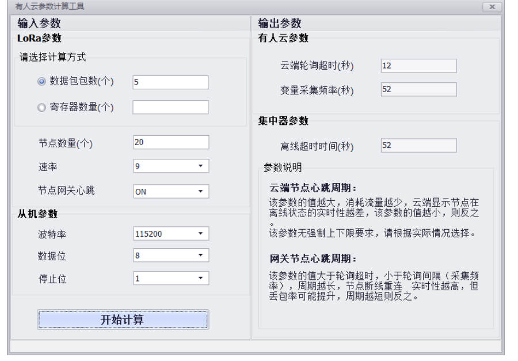Click the 停止位 label
The height and width of the screenshot is (361, 518).
52,279
